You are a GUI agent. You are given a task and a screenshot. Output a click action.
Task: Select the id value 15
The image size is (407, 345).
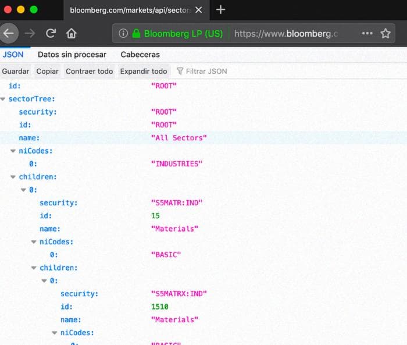point(155,216)
